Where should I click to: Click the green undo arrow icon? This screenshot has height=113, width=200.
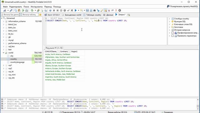23,10
